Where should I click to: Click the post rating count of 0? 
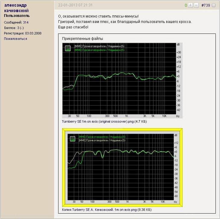tap(186, 5)
